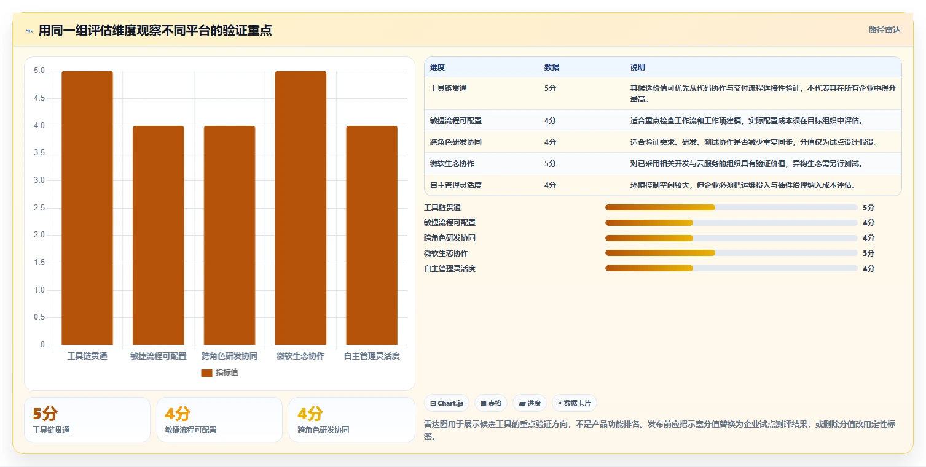Select the 自主管理灵活度 table row cell
The image size is (926, 467).
coord(481,185)
